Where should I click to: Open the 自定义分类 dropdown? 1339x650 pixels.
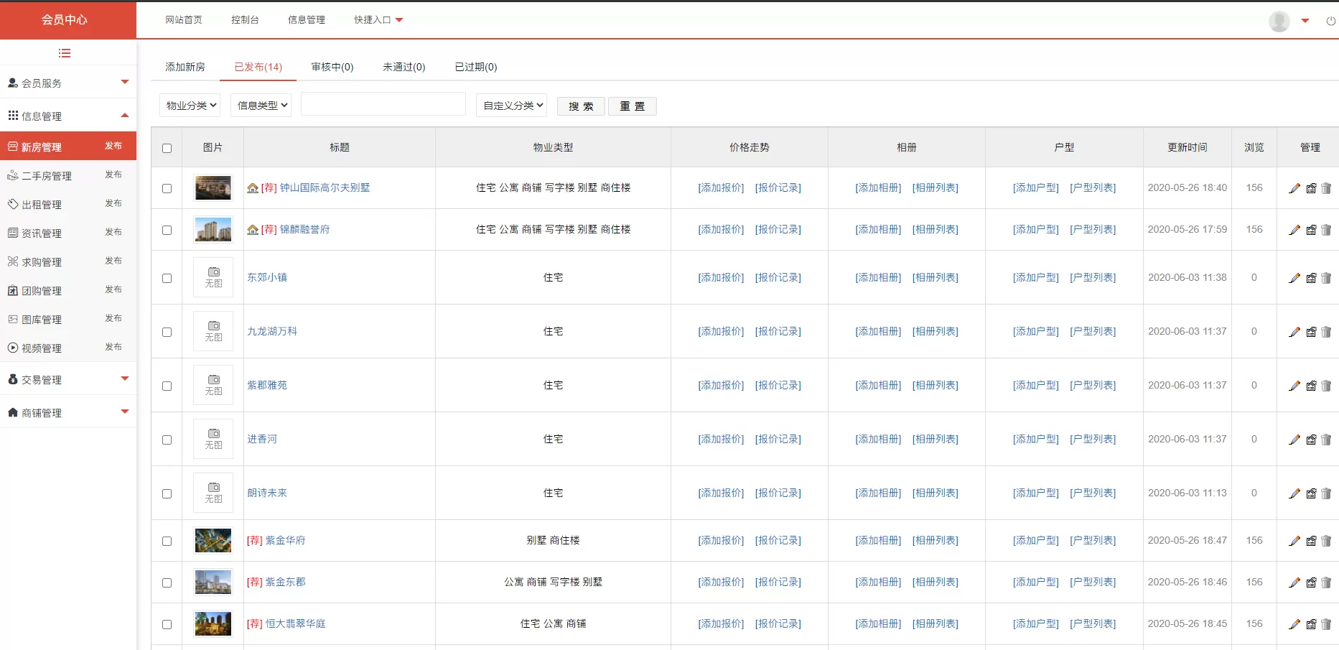click(x=511, y=106)
